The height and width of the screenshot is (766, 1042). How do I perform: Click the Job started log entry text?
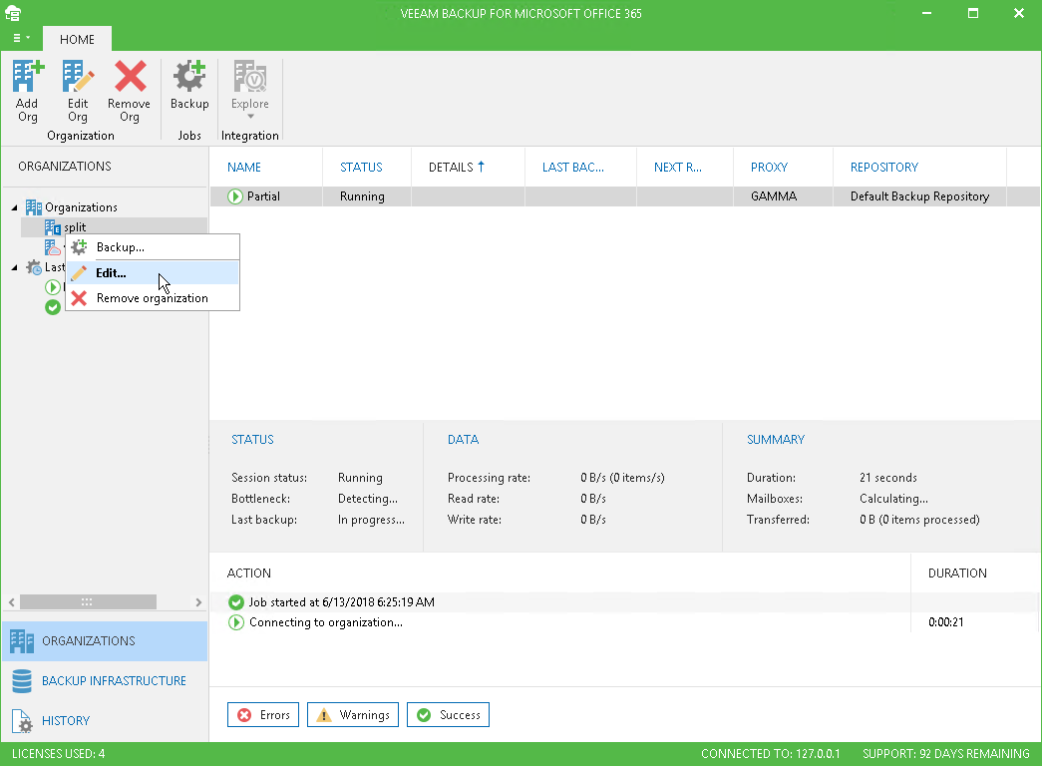click(x=342, y=602)
